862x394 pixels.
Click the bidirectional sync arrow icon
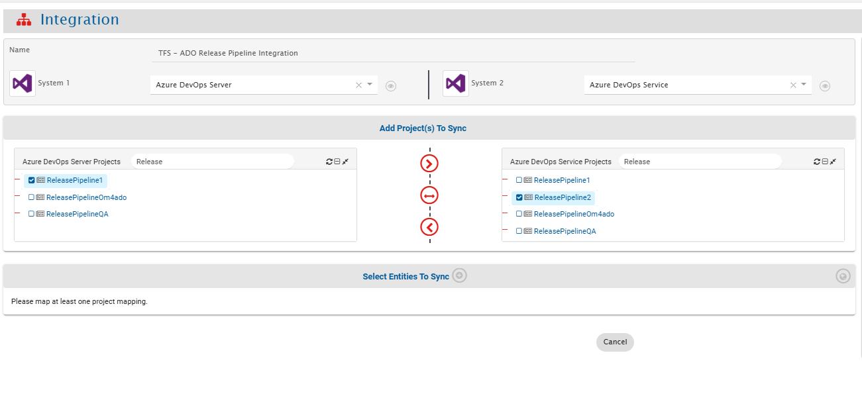[x=429, y=195]
